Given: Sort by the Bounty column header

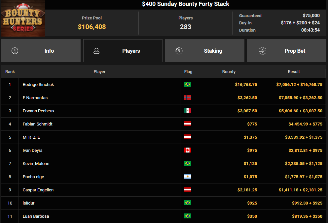Looking at the screenshot, I should 229,71.
